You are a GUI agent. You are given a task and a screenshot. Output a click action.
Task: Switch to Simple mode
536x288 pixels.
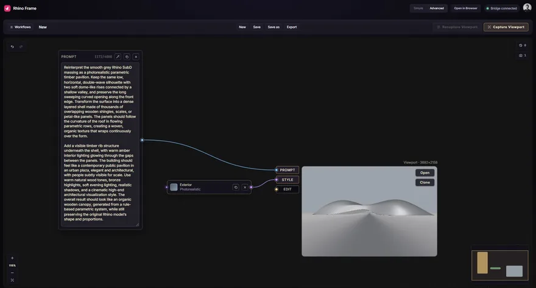click(x=418, y=8)
